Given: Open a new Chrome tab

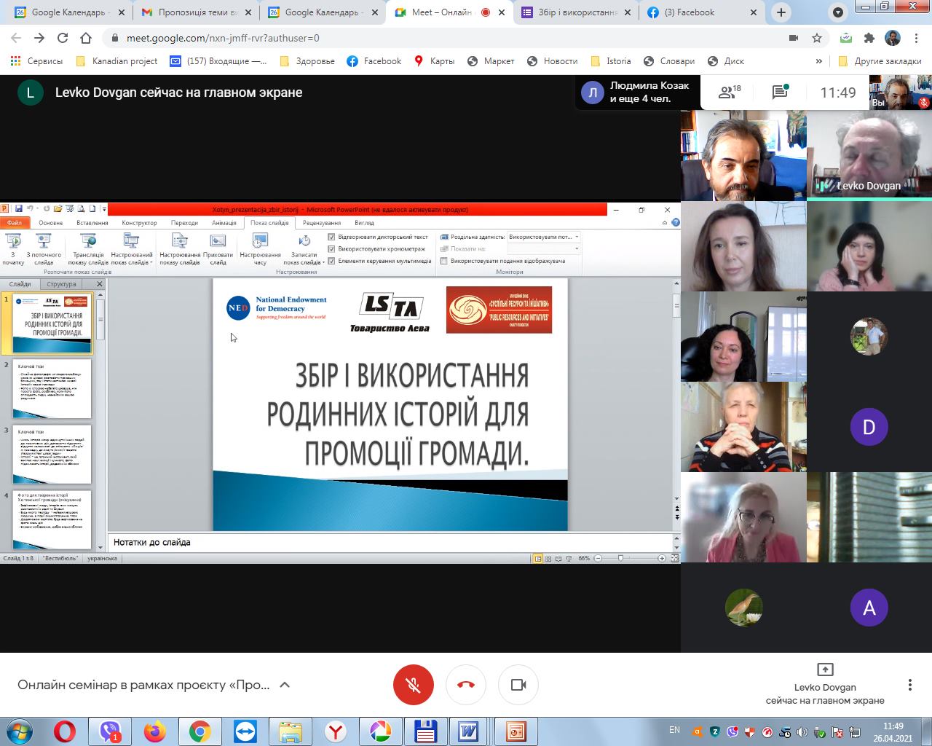Looking at the screenshot, I should (x=781, y=12).
